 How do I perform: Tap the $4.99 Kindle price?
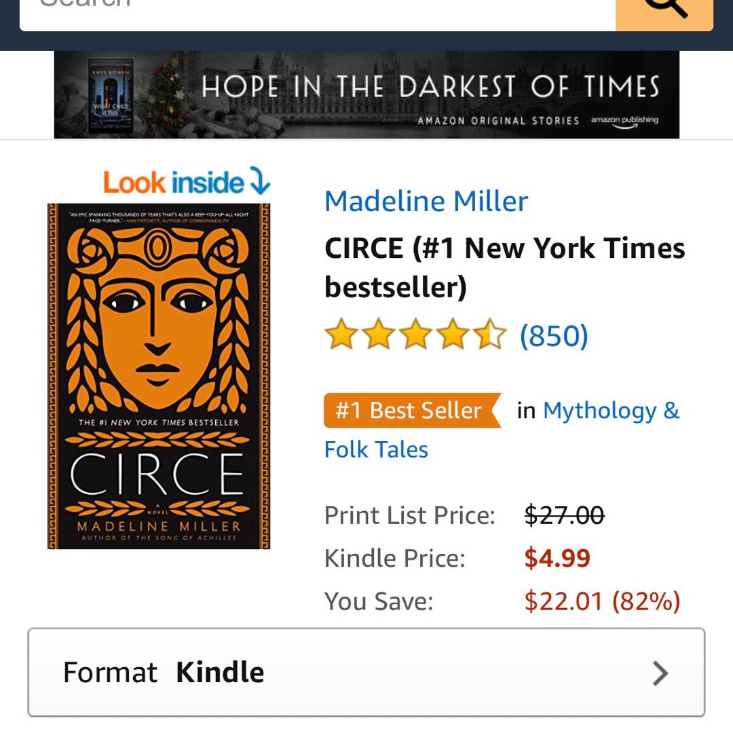(557, 558)
